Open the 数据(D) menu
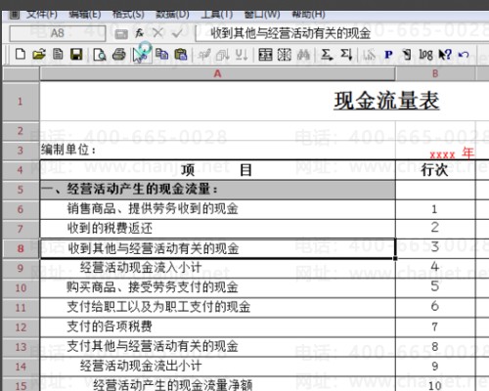The height and width of the screenshot is (391, 489). [x=172, y=14]
